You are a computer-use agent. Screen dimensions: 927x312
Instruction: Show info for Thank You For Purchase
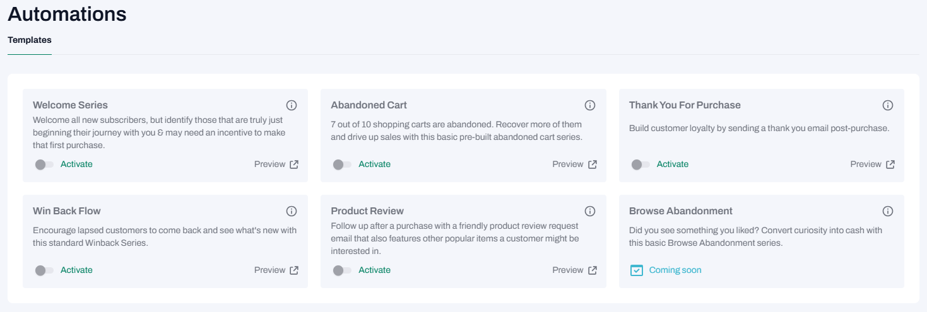pos(887,105)
